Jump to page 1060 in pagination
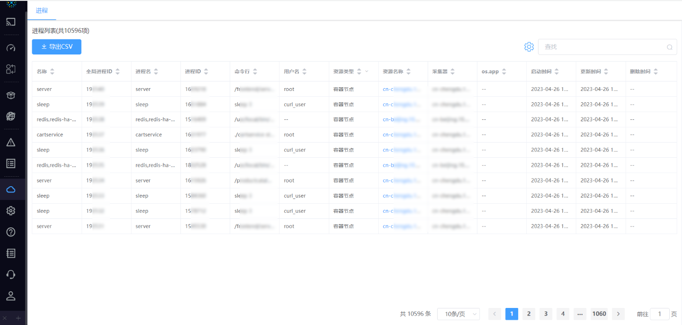The image size is (682, 325). (599, 314)
